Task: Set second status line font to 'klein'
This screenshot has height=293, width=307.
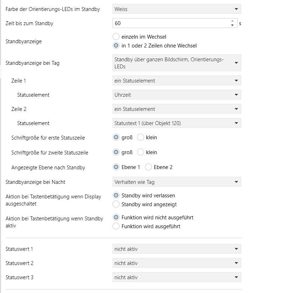Action: coord(141,152)
